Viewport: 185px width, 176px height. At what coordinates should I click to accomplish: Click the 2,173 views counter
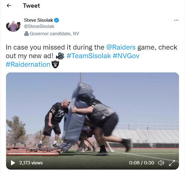31,163
